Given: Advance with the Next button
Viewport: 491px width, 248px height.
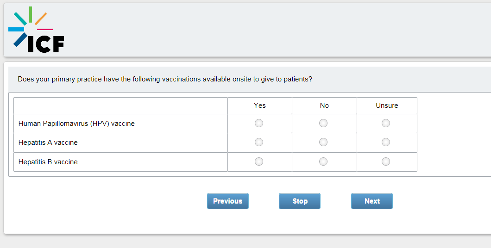Looking at the screenshot, I should tap(371, 201).
